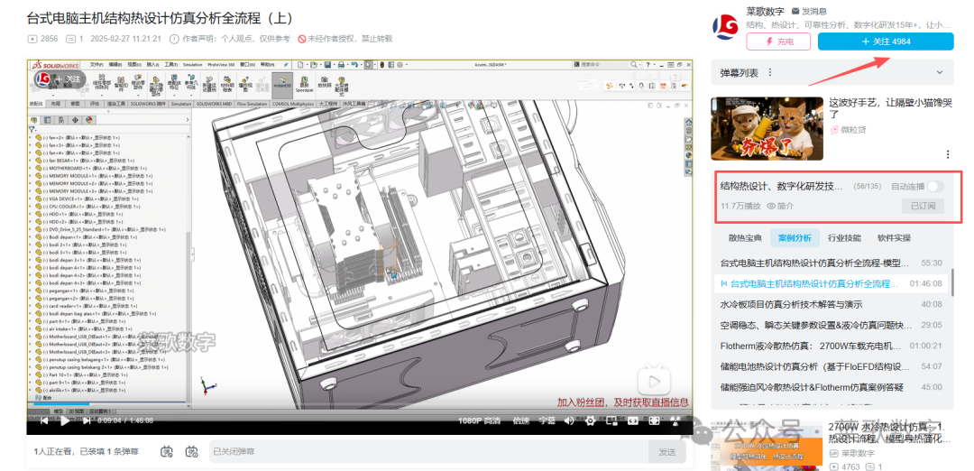The height and width of the screenshot is (471, 974).
Task: Send a message via 发消息
Action: point(809,11)
